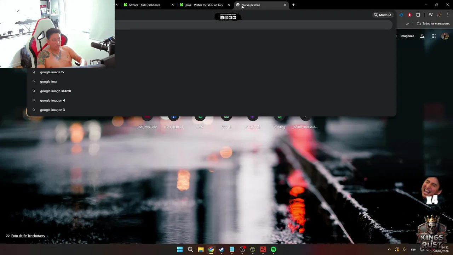Click the sync update tray icon
453x255 pixels.
coord(397,249)
